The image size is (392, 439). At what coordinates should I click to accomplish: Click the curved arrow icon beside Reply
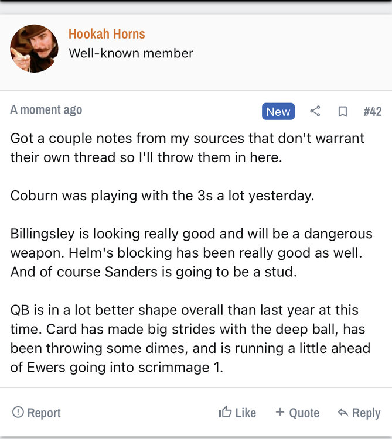point(343,413)
